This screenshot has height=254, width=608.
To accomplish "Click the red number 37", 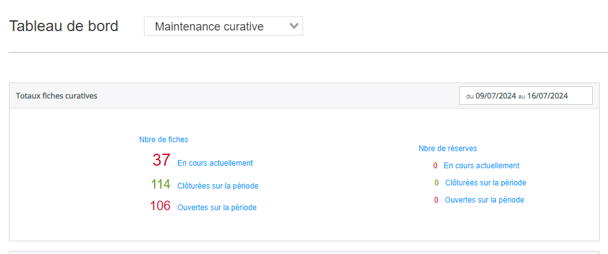I will [161, 160].
